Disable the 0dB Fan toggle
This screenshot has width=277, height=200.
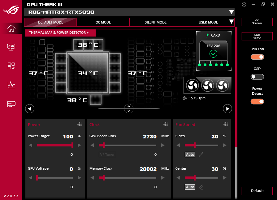click(257, 57)
